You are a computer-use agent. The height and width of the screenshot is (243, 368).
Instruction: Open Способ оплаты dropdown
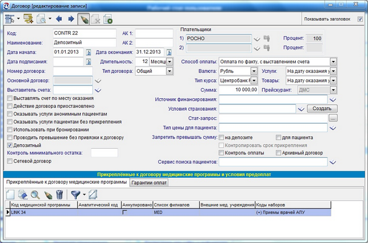pyautogui.click(x=333, y=62)
